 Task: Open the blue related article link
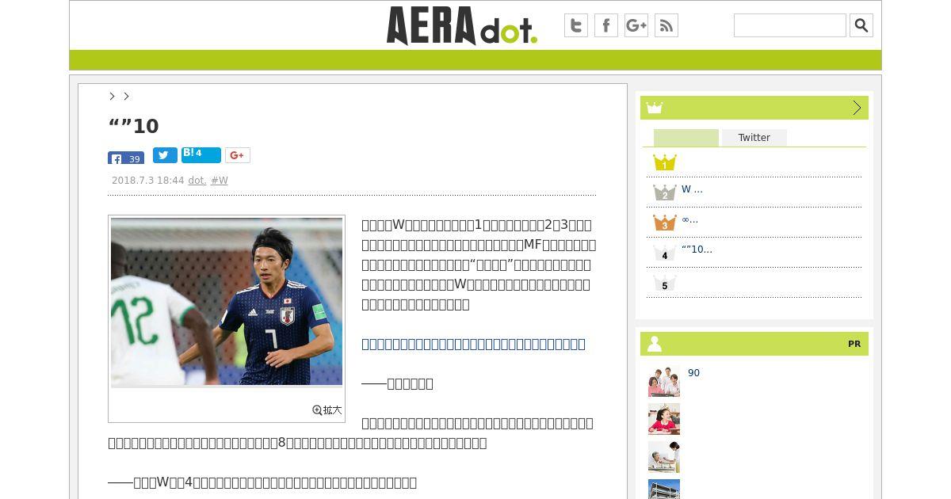[473, 344]
